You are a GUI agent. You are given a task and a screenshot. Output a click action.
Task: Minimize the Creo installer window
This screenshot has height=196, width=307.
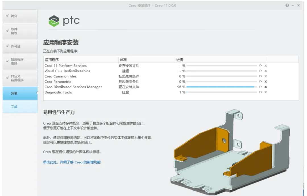(293, 6)
